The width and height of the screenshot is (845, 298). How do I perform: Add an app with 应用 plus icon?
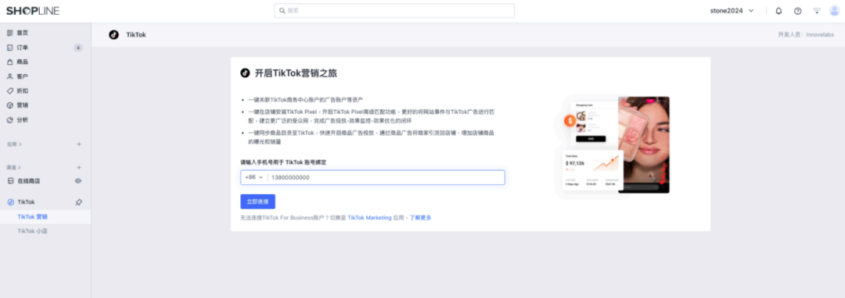click(x=79, y=144)
